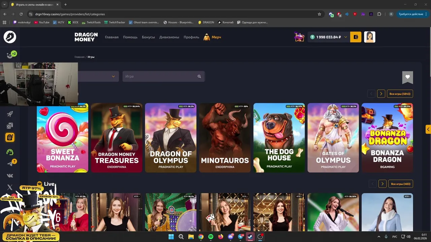Open the VK sidebar icon
The height and width of the screenshot is (242, 431).
point(10,175)
